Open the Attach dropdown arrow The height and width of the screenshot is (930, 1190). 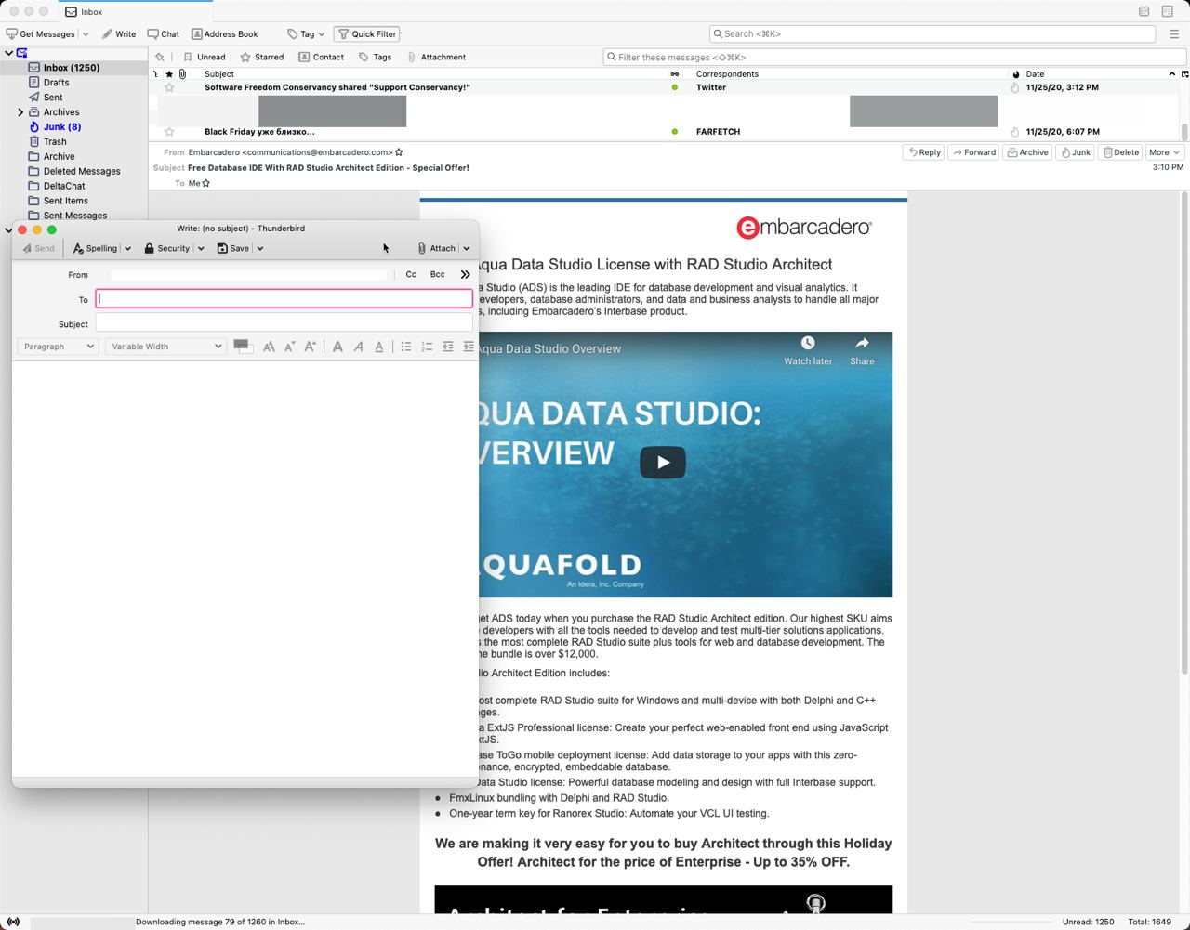coord(466,249)
